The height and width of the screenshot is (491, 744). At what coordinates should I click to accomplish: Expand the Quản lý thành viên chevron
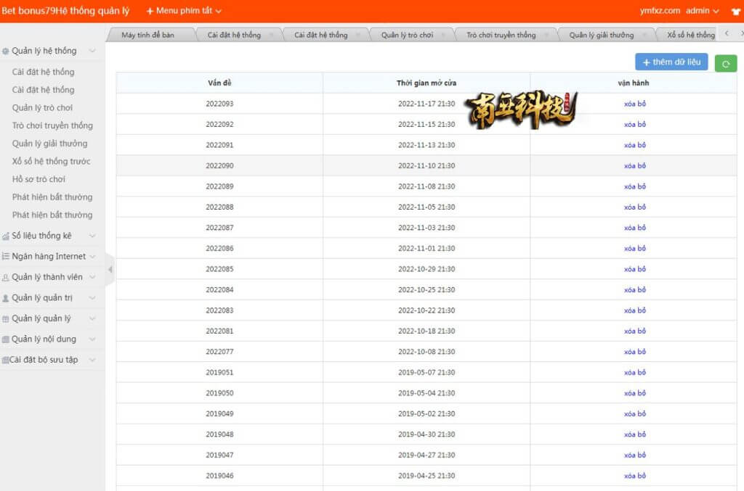pyautogui.click(x=92, y=277)
